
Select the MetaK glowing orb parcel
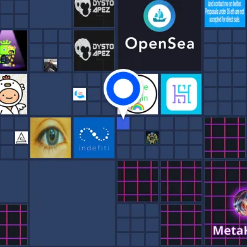pos(226,203)
